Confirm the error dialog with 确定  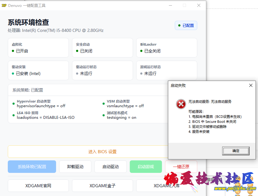[236, 150]
